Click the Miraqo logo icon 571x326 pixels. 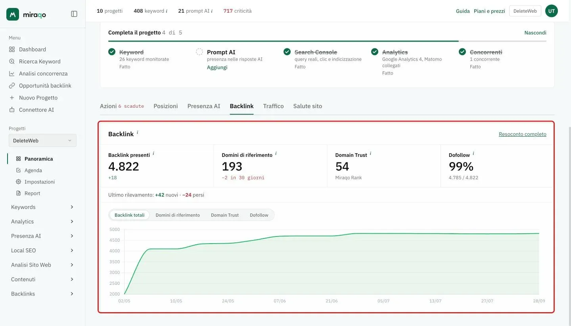13,14
